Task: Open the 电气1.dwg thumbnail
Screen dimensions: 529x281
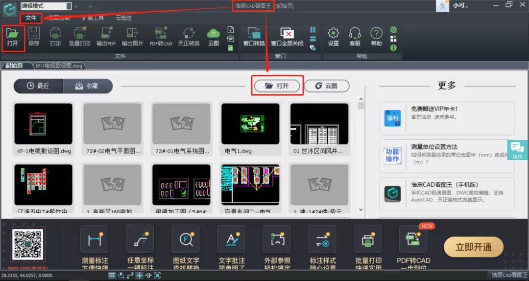Action: (250, 124)
